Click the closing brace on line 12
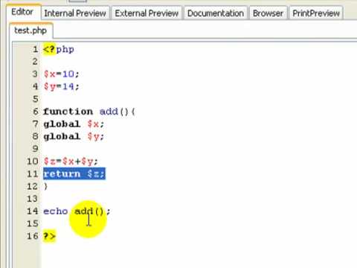The image size is (357, 268). pyautogui.click(x=45, y=186)
